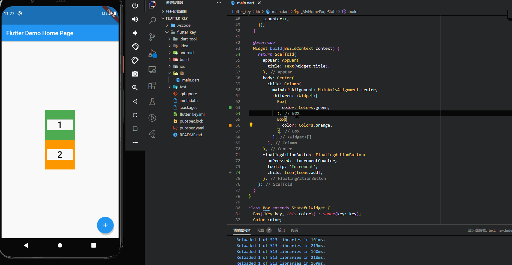
Task: Expand the ios folder
Action: coord(182,66)
